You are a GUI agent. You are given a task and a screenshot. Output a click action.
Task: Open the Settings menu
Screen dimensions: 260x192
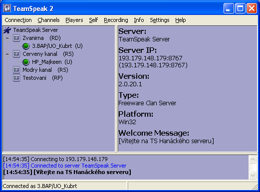[x=160, y=20]
